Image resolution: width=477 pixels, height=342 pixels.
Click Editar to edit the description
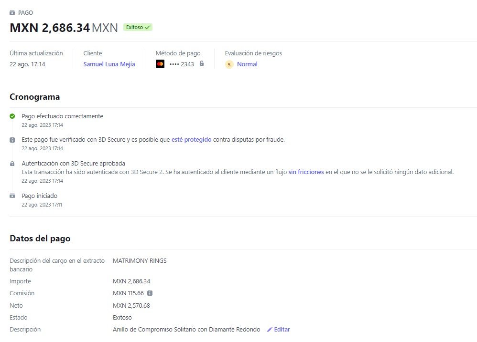[x=282, y=330]
